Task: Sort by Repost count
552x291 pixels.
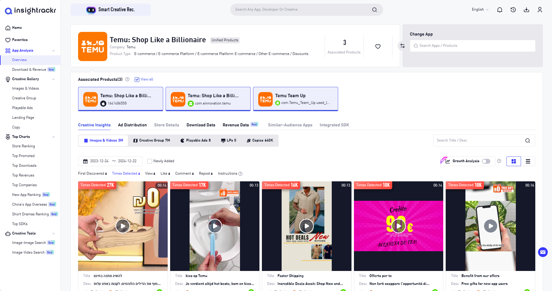Action: click(206, 174)
